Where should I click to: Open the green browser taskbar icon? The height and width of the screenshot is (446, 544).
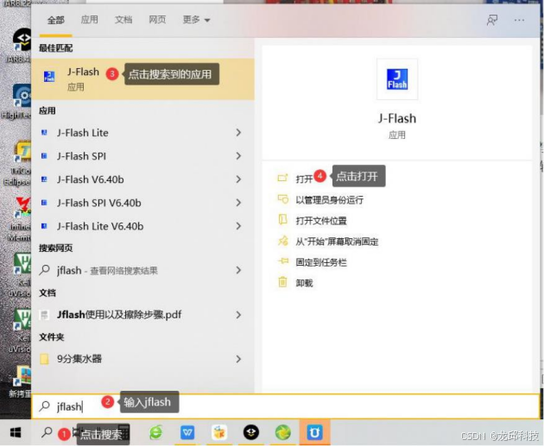155,432
